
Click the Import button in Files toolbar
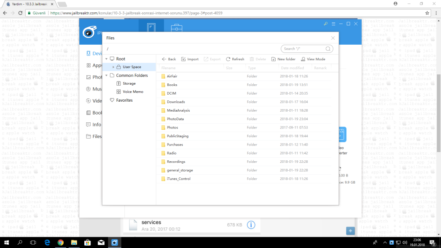point(190,59)
